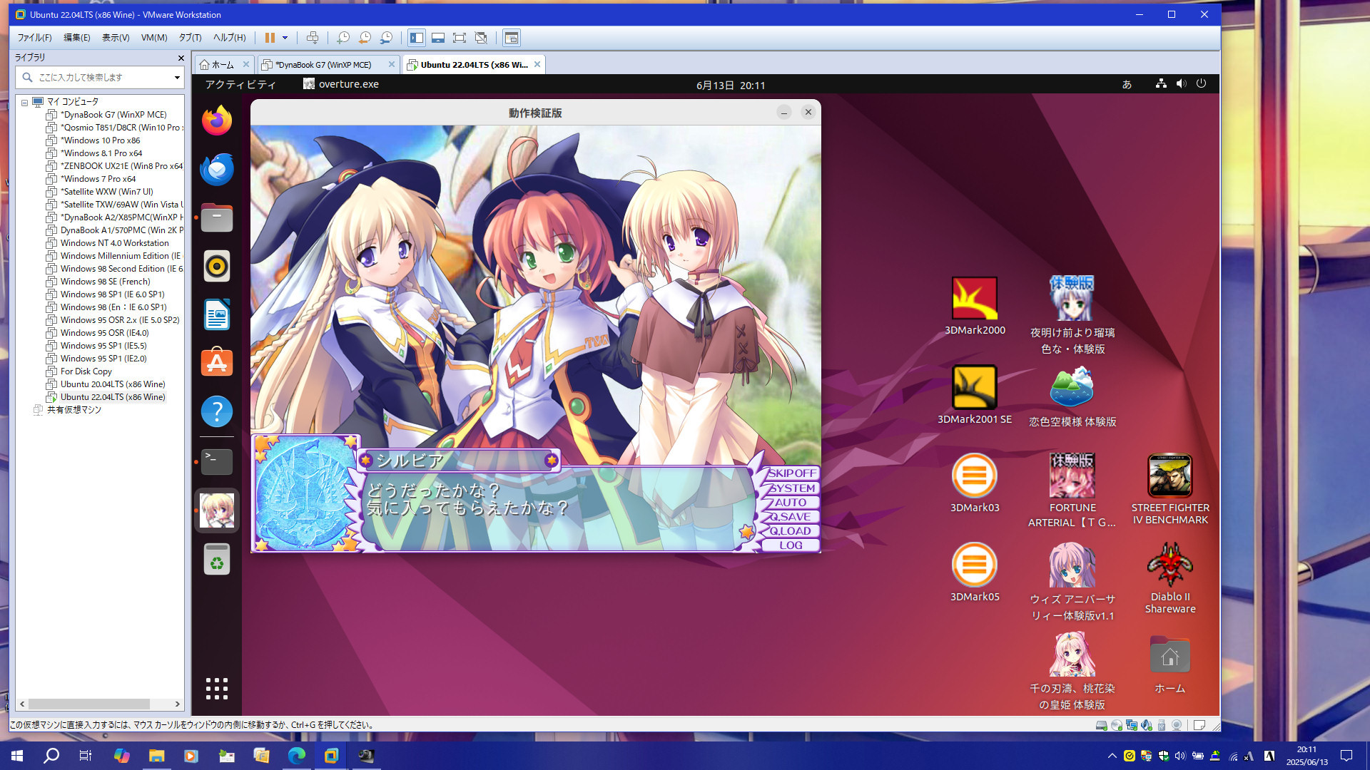Select Windows 7 Pro x64 in library
The image size is (1370, 770).
pyautogui.click(x=98, y=179)
